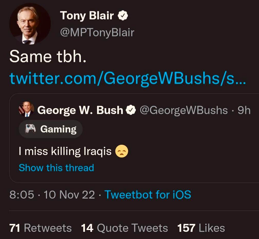This screenshot has width=259, height=239.
Task: Click the 9h timestamp on the quoted tweet
Action: coord(244,110)
